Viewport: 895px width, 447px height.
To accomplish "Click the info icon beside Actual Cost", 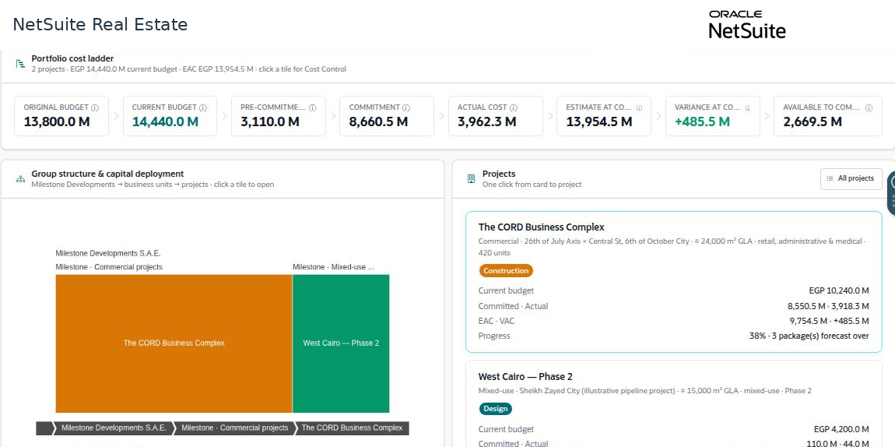I will pos(514,107).
